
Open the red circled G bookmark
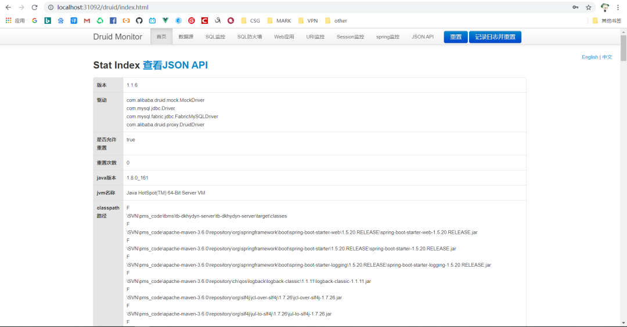(x=192, y=21)
